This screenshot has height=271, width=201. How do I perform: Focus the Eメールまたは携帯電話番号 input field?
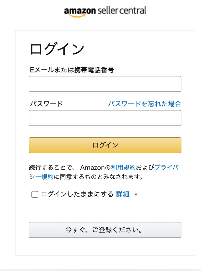(x=105, y=84)
